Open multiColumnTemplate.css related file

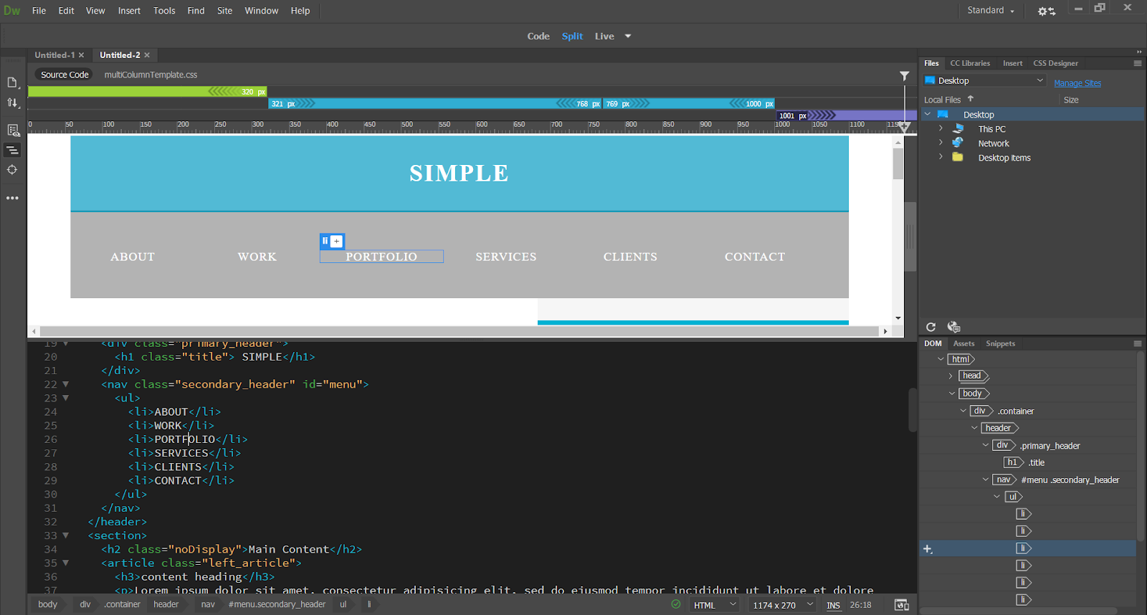click(151, 75)
